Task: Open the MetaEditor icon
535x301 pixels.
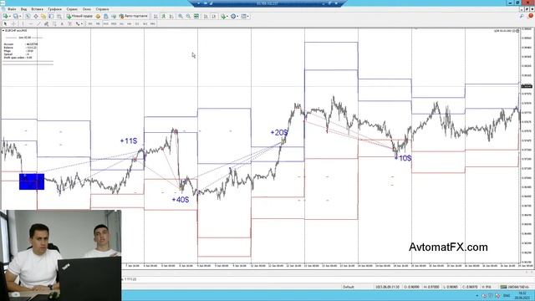Action: click(x=99, y=16)
